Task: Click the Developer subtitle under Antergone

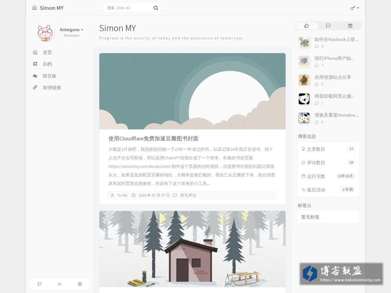Action: point(72,35)
